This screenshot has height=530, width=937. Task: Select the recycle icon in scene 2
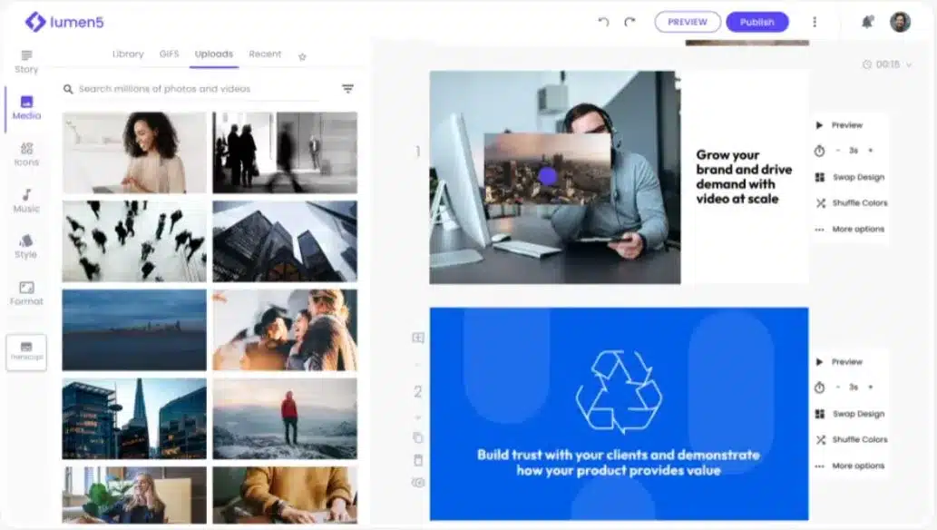point(620,392)
